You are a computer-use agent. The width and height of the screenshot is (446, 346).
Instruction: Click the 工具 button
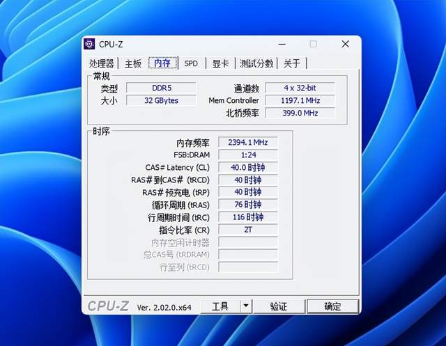pyautogui.click(x=220, y=306)
